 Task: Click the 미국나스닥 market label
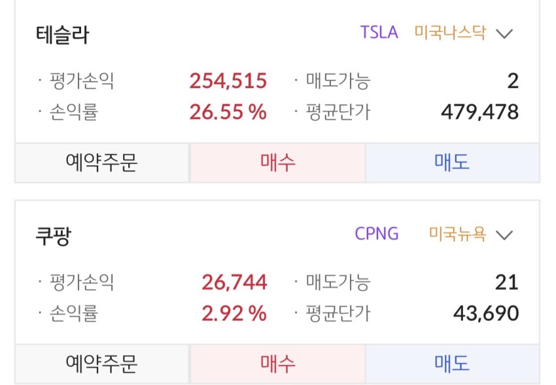click(x=450, y=33)
